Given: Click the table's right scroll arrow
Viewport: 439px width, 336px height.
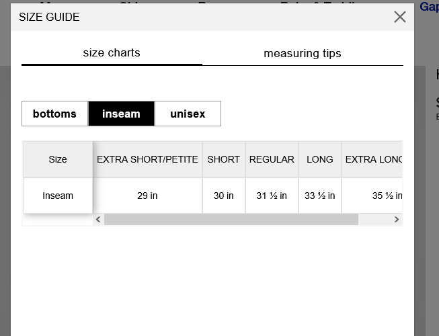Looking at the screenshot, I should point(397,219).
